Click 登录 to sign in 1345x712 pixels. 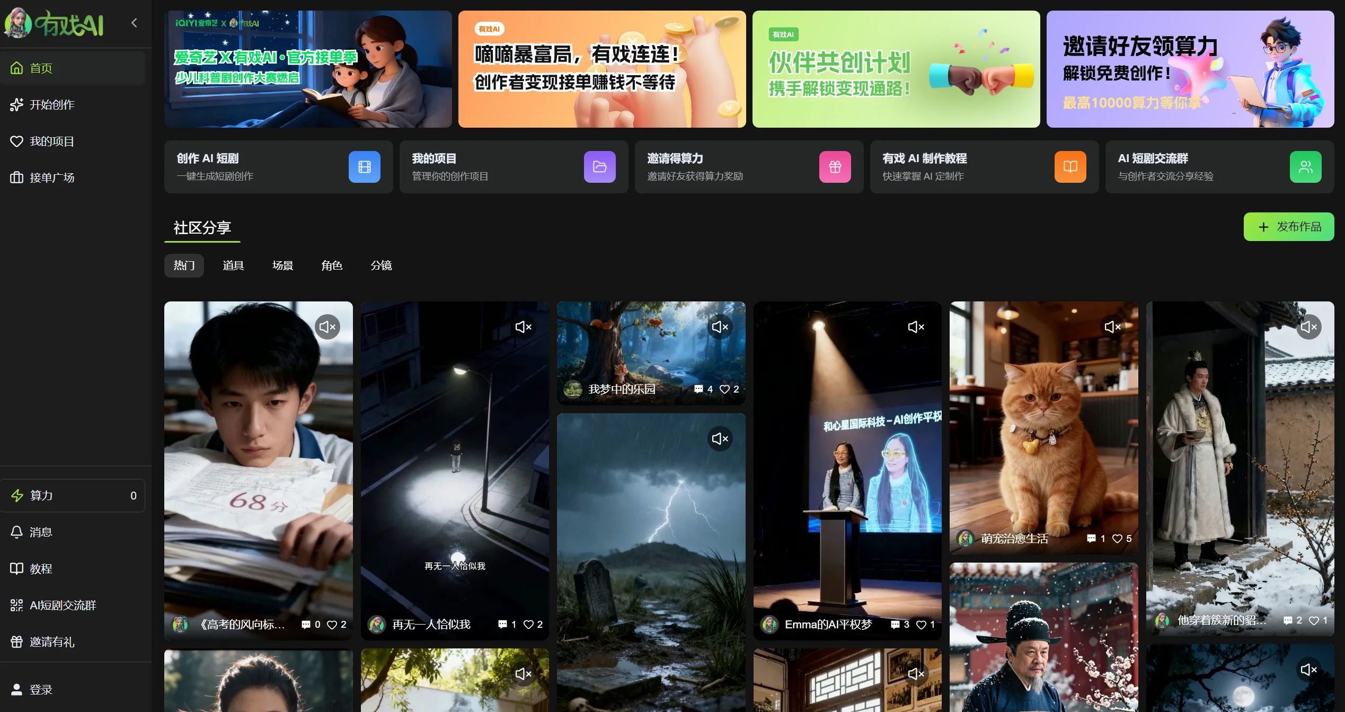(x=40, y=689)
